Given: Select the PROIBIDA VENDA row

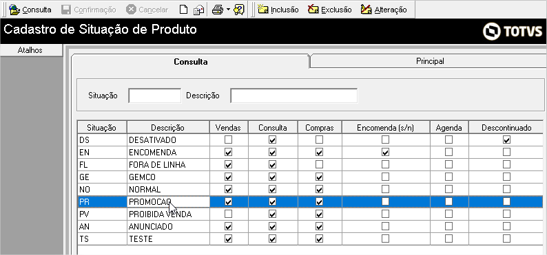Looking at the screenshot, I should pyautogui.click(x=310, y=214).
